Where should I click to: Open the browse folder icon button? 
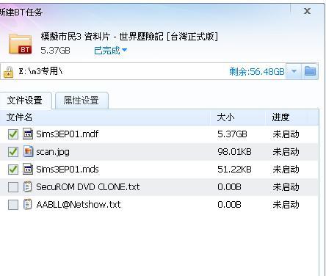tap(310, 71)
